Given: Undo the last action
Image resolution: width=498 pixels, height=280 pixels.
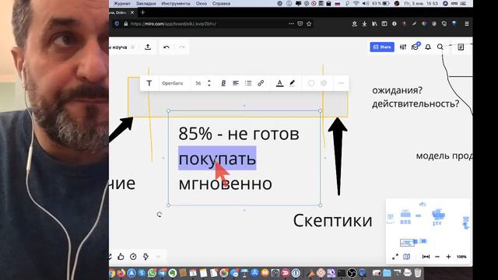Looking at the screenshot, I should coord(167,47).
